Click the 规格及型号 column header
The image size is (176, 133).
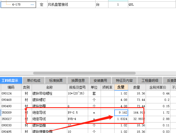pos(78,87)
